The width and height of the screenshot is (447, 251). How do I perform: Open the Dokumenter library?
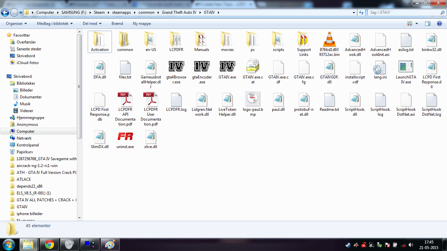pos(31,97)
